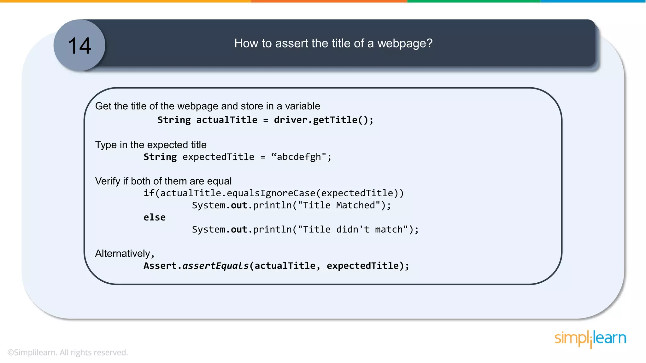Click the text 'Verify if both of them are equal'

coord(163,181)
